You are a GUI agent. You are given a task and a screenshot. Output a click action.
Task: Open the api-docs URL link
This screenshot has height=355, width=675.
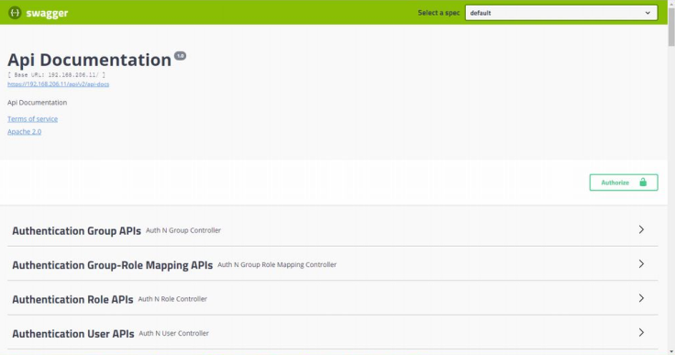pyautogui.click(x=58, y=84)
